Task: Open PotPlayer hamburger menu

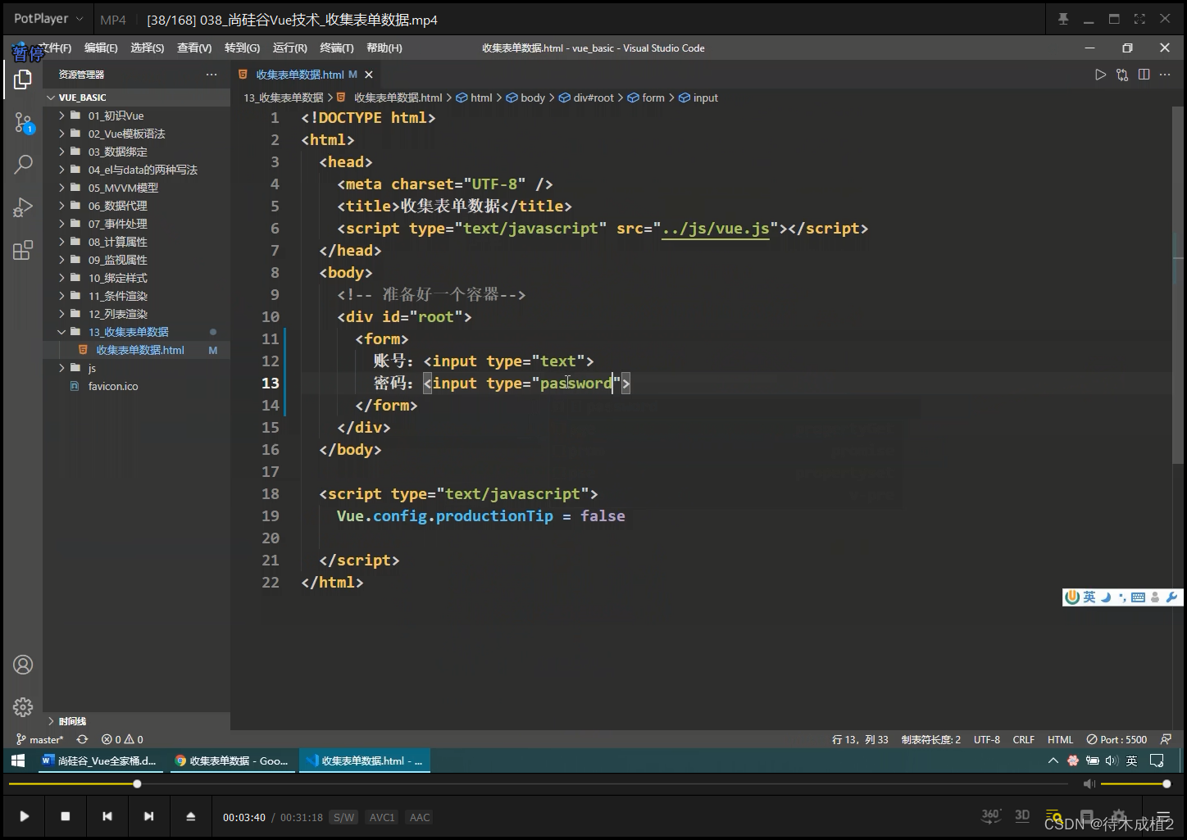Action: point(1162,816)
